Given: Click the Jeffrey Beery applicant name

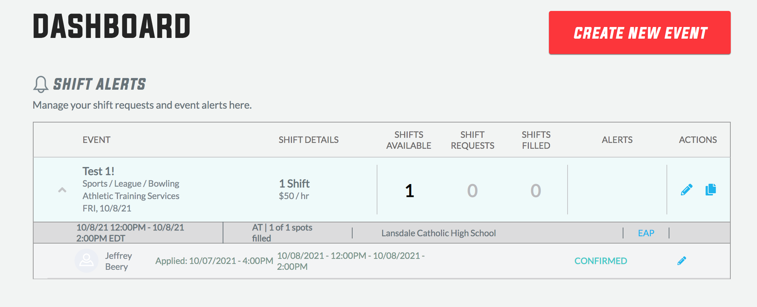Looking at the screenshot, I should click(x=119, y=261).
